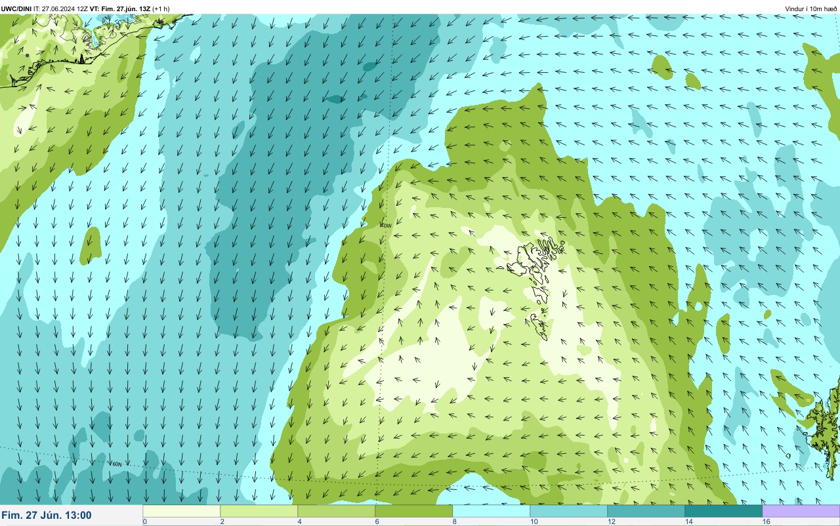Click the legend value '10'
Image resolution: width=840 pixels, height=526 pixels.
[534, 521]
